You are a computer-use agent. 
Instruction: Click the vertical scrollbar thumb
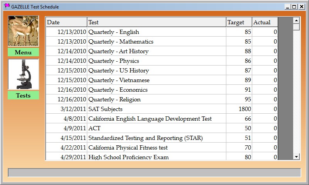[296, 27]
